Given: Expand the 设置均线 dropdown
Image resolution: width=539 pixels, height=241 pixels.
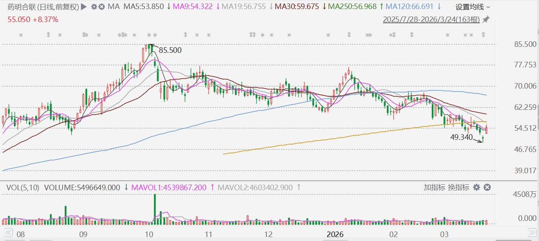Looking at the screenshot, I should click(473, 7).
